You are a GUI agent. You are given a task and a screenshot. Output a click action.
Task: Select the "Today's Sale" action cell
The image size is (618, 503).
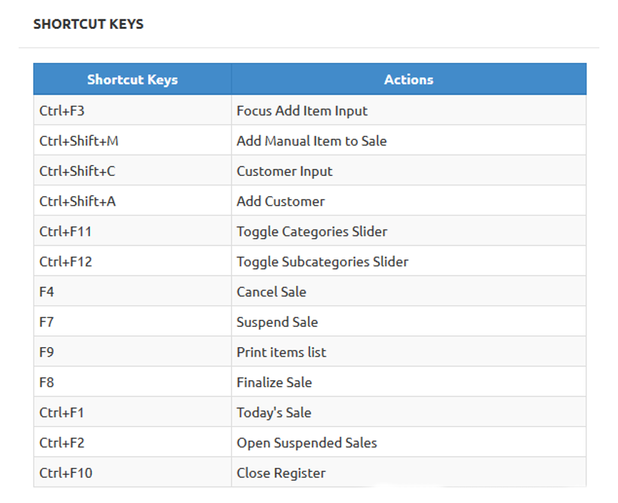(273, 413)
